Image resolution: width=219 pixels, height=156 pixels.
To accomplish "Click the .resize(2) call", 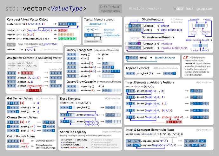I will coord(86,63).
